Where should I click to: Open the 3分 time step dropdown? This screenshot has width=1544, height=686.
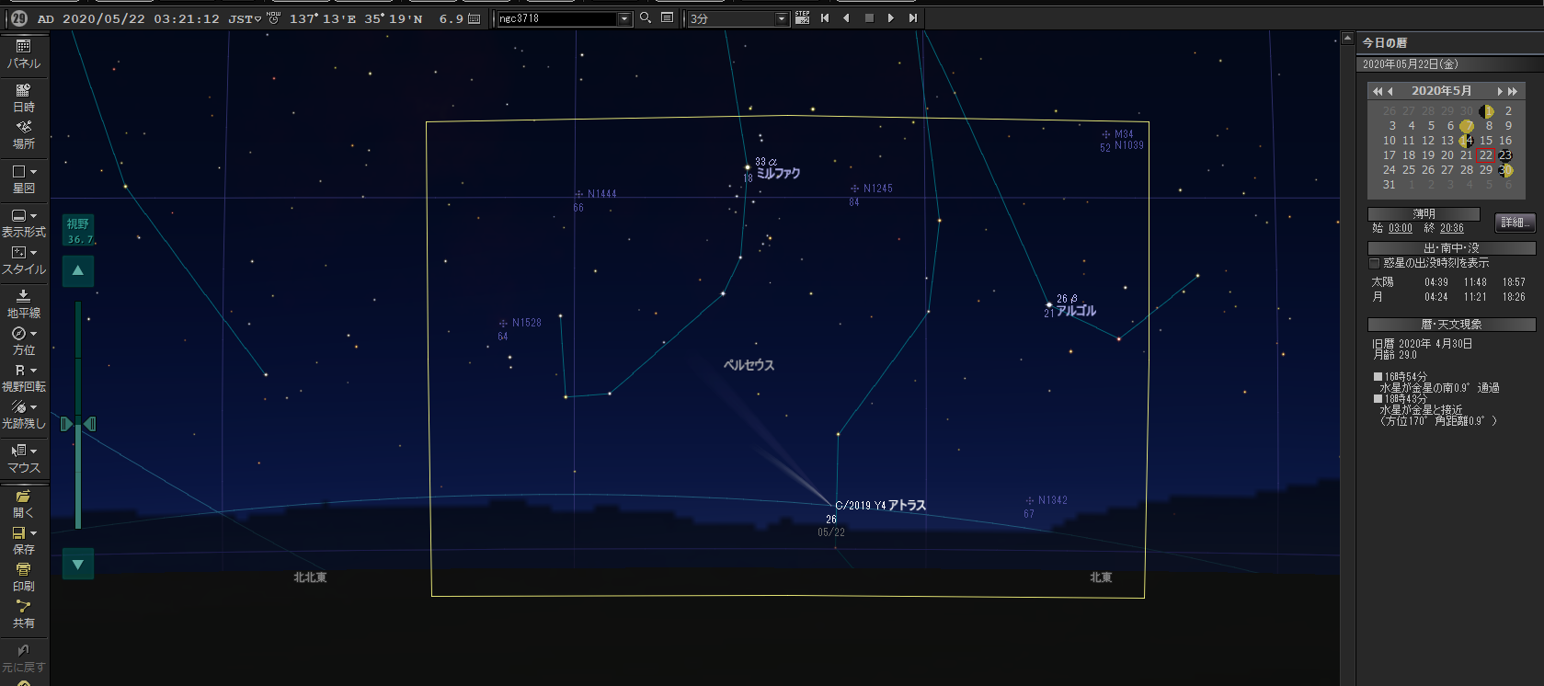pos(782,18)
